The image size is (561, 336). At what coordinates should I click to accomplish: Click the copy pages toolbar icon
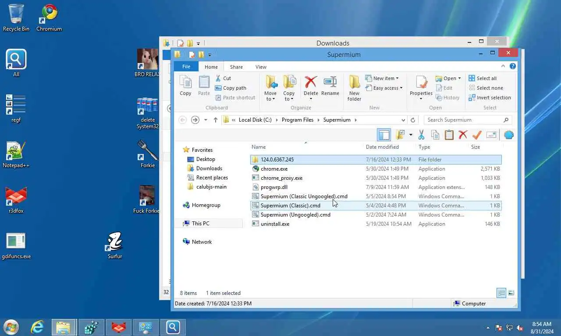click(x=435, y=135)
